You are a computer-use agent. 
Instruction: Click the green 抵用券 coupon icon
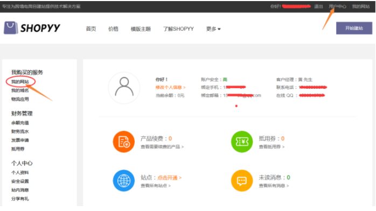pyautogui.click(x=242, y=142)
